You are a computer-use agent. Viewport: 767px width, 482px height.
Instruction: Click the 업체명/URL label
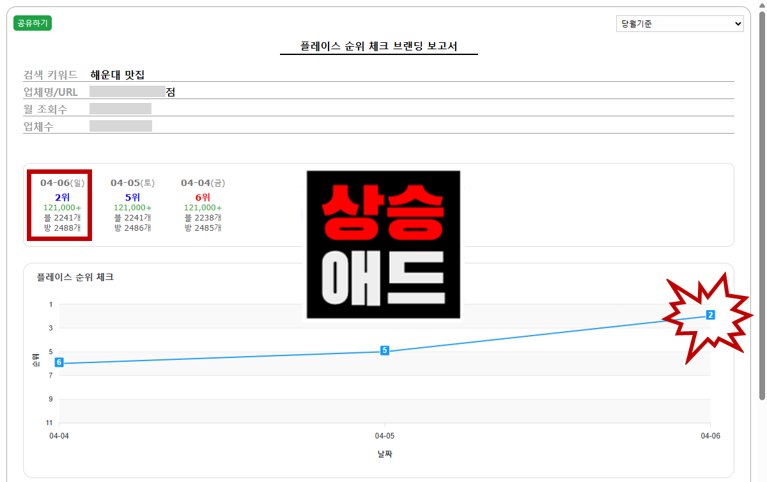50,92
